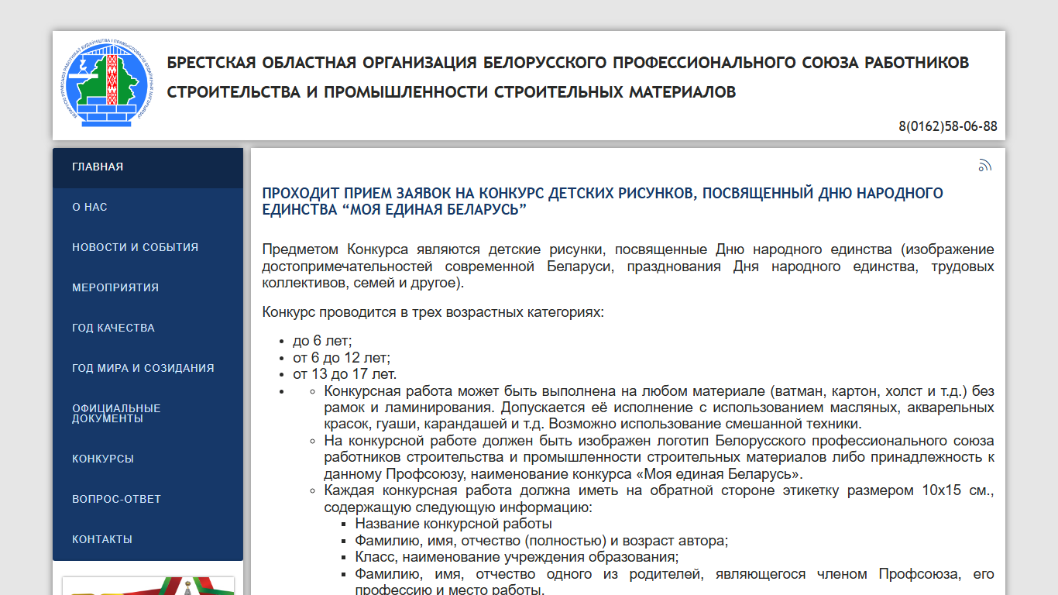Click bullet starting "На конкурсной работе должен быть"

[659, 457]
